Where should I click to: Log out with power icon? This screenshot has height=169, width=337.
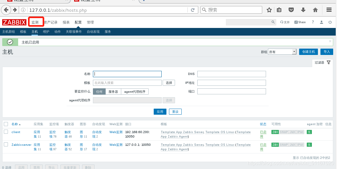[x=330, y=22]
